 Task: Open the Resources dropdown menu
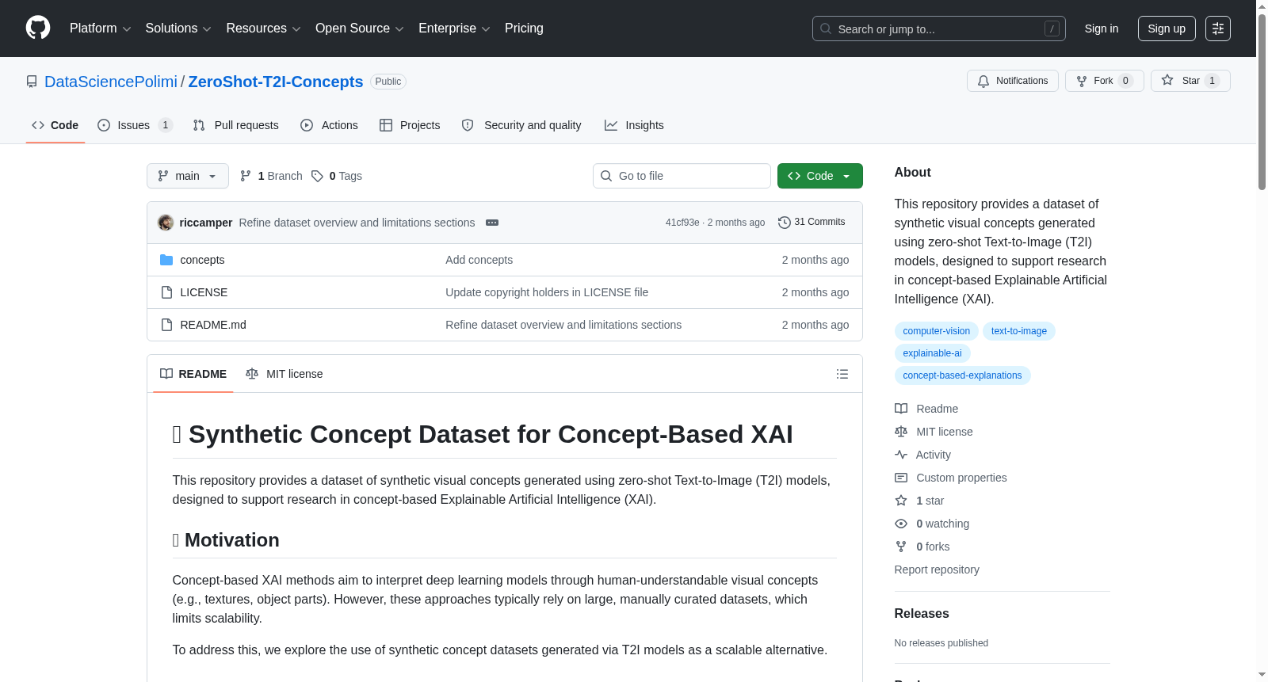click(x=263, y=29)
